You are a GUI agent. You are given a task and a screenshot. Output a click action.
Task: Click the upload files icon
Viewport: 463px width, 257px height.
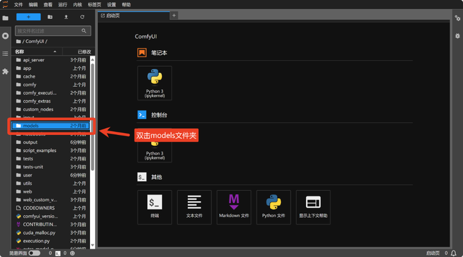point(66,17)
